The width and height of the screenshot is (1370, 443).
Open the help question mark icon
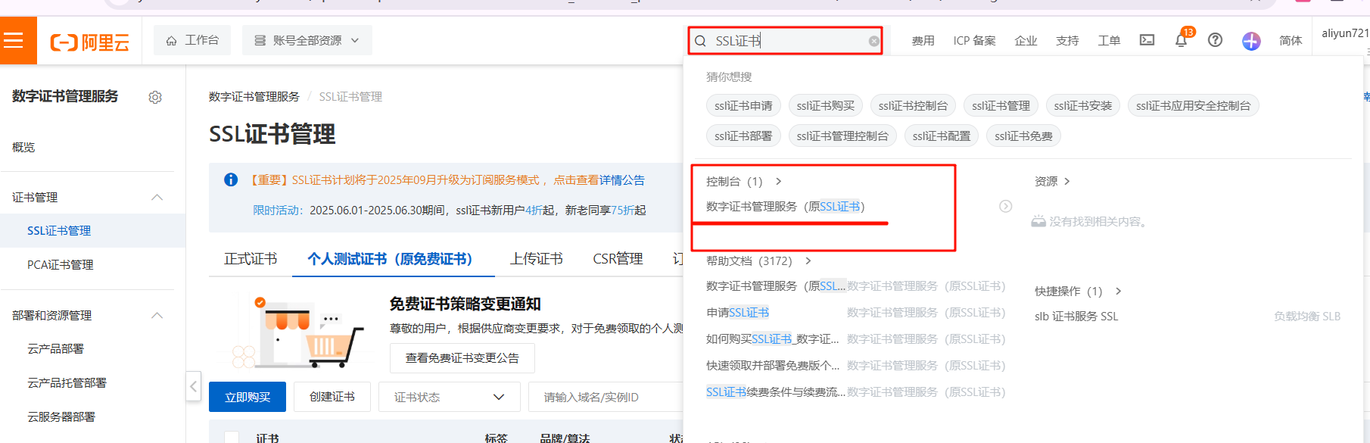pyautogui.click(x=1215, y=40)
